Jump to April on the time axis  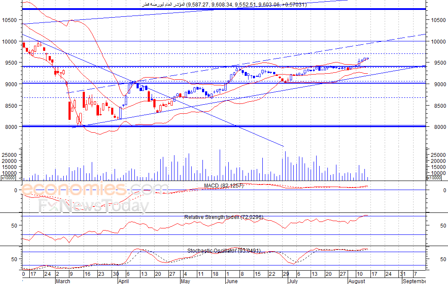[x=124, y=281]
